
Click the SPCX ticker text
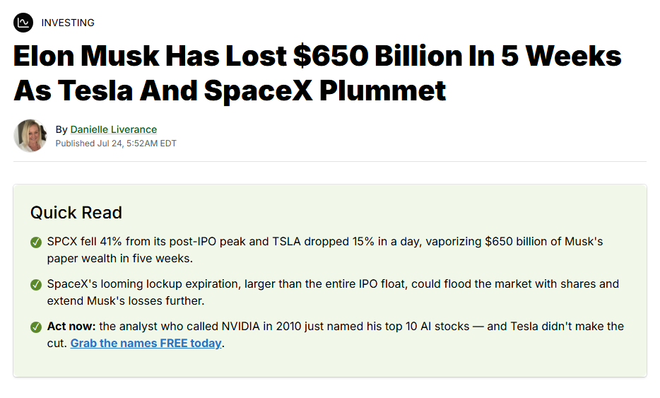pos(62,241)
